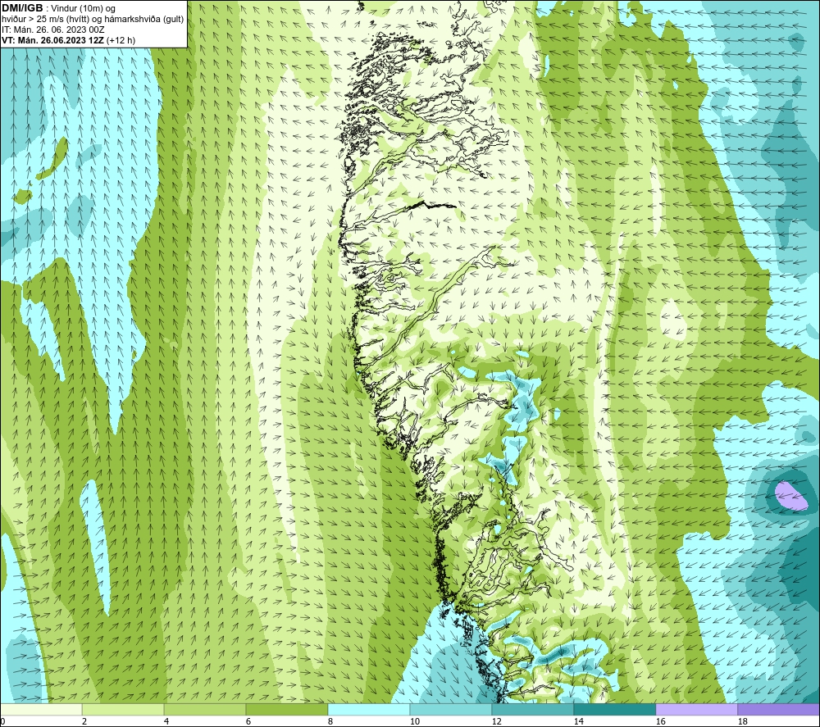Click the scale label '12'

pyautogui.click(x=497, y=721)
